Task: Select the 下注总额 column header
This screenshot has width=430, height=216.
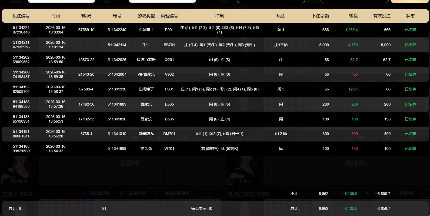Action: click(320, 16)
